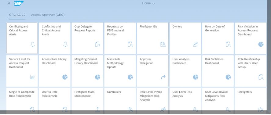This screenshot has width=271, height=115.
Task: Click the upload icon on Firefighter Mass Maintenance tile
Action: click(98, 110)
